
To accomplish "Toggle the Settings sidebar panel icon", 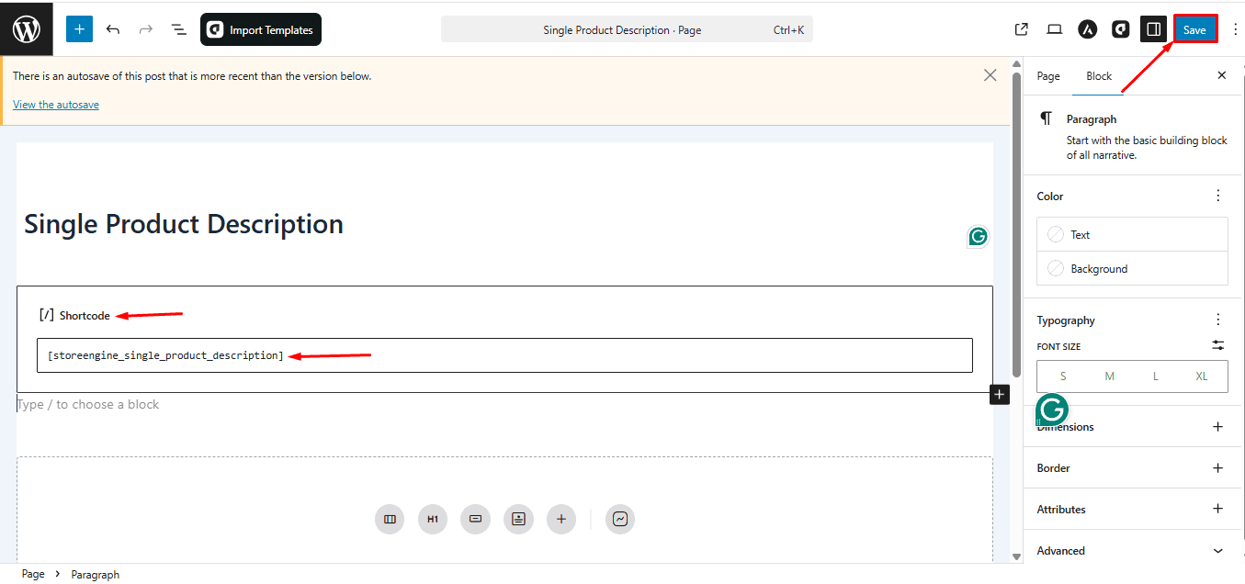I will point(1153,28).
